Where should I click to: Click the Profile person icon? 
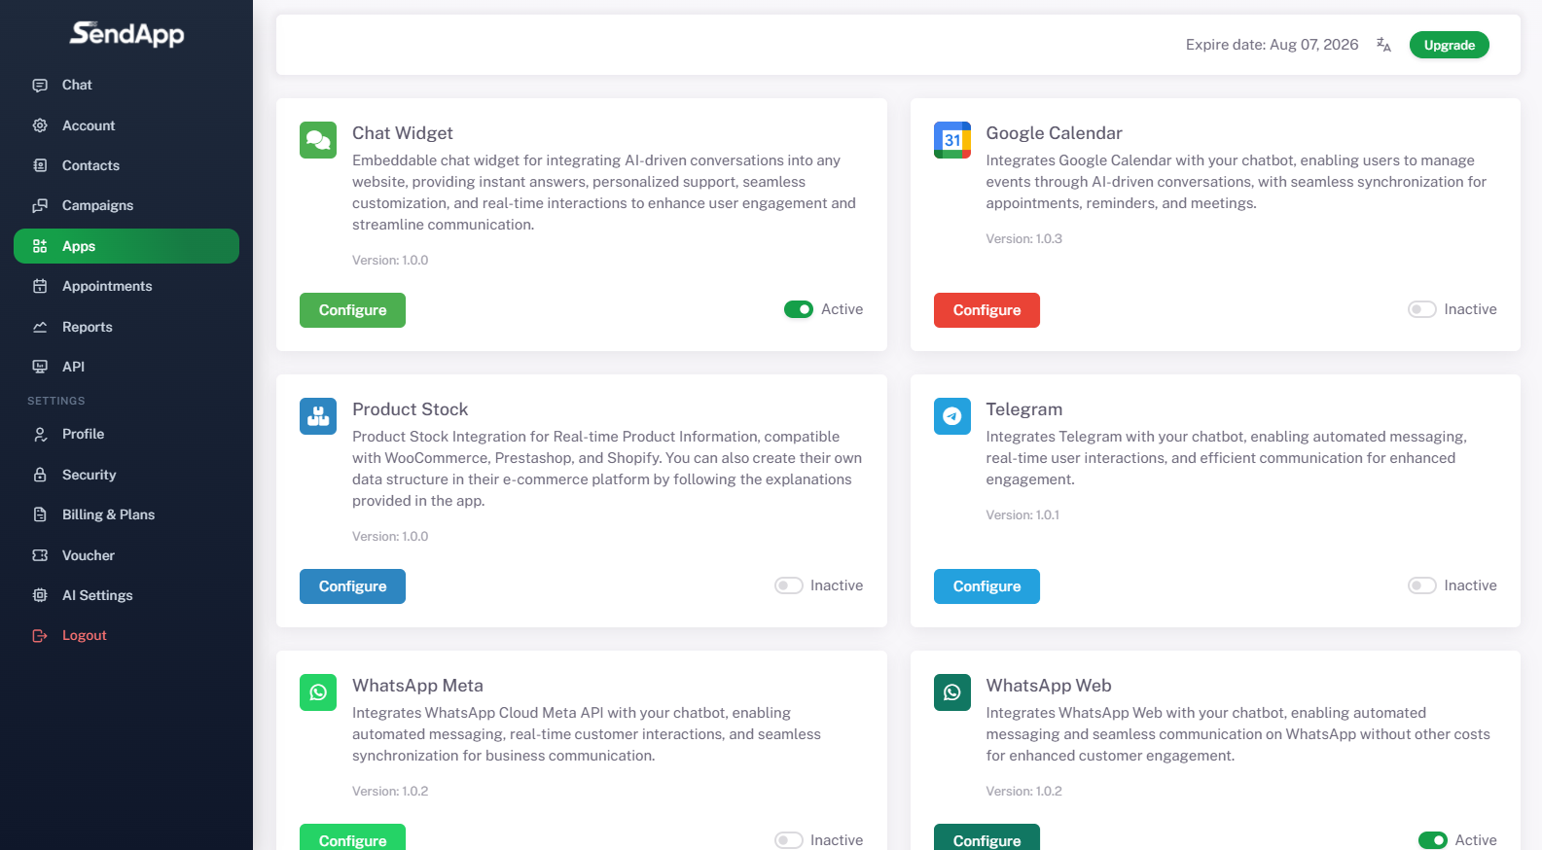point(40,434)
